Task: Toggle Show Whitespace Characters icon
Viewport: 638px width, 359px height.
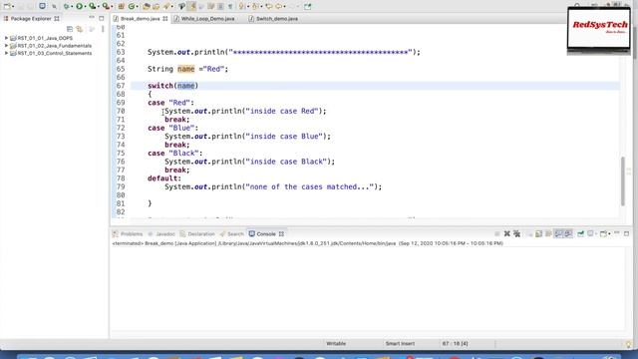Action: [230, 6]
